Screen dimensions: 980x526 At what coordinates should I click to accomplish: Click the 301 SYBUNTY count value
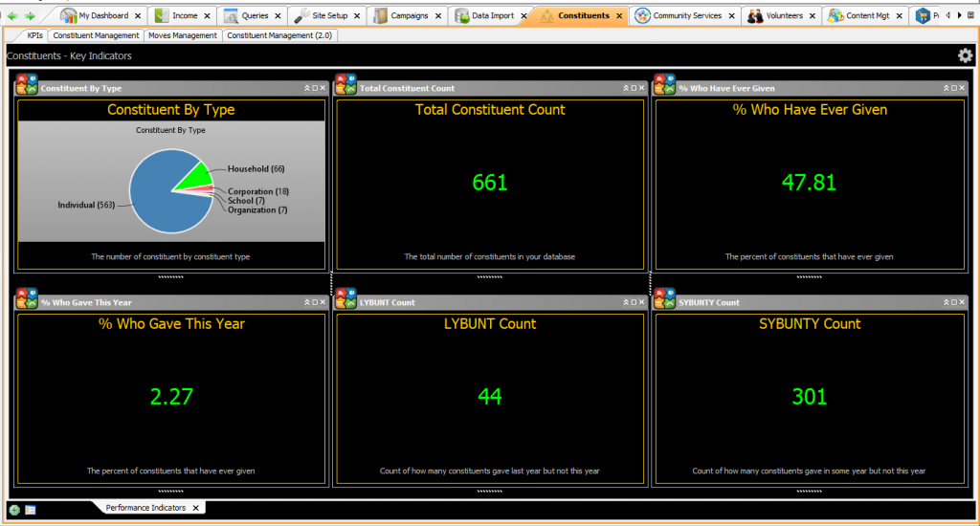810,397
